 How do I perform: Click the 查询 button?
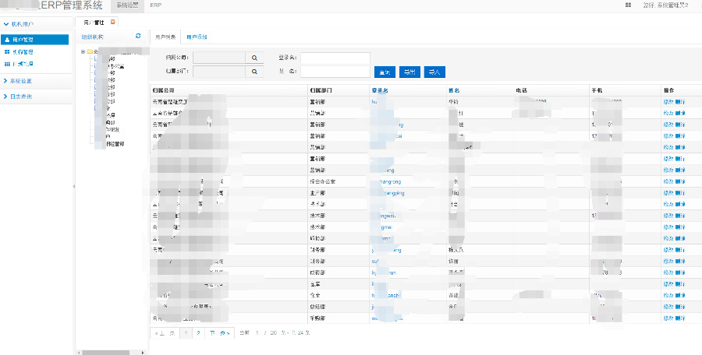click(385, 72)
